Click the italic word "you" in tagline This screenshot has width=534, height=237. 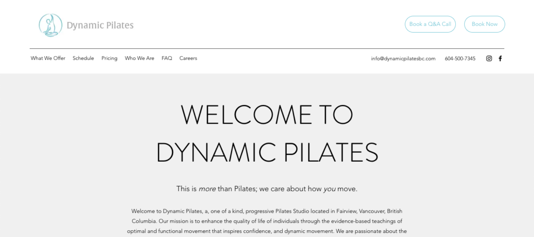[x=330, y=189]
